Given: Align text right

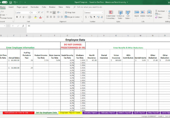Looking at the screenshot, I should click(x=54, y=17).
